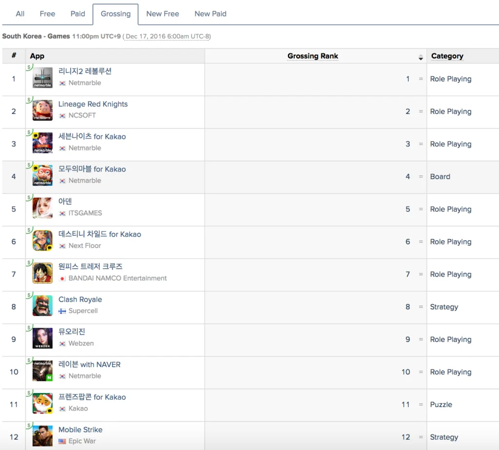Click the Mobile Strike app title
The height and width of the screenshot is (450, 499).
pos(80,430)
